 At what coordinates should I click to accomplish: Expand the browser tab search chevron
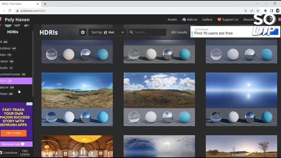(x=257, y=4)
